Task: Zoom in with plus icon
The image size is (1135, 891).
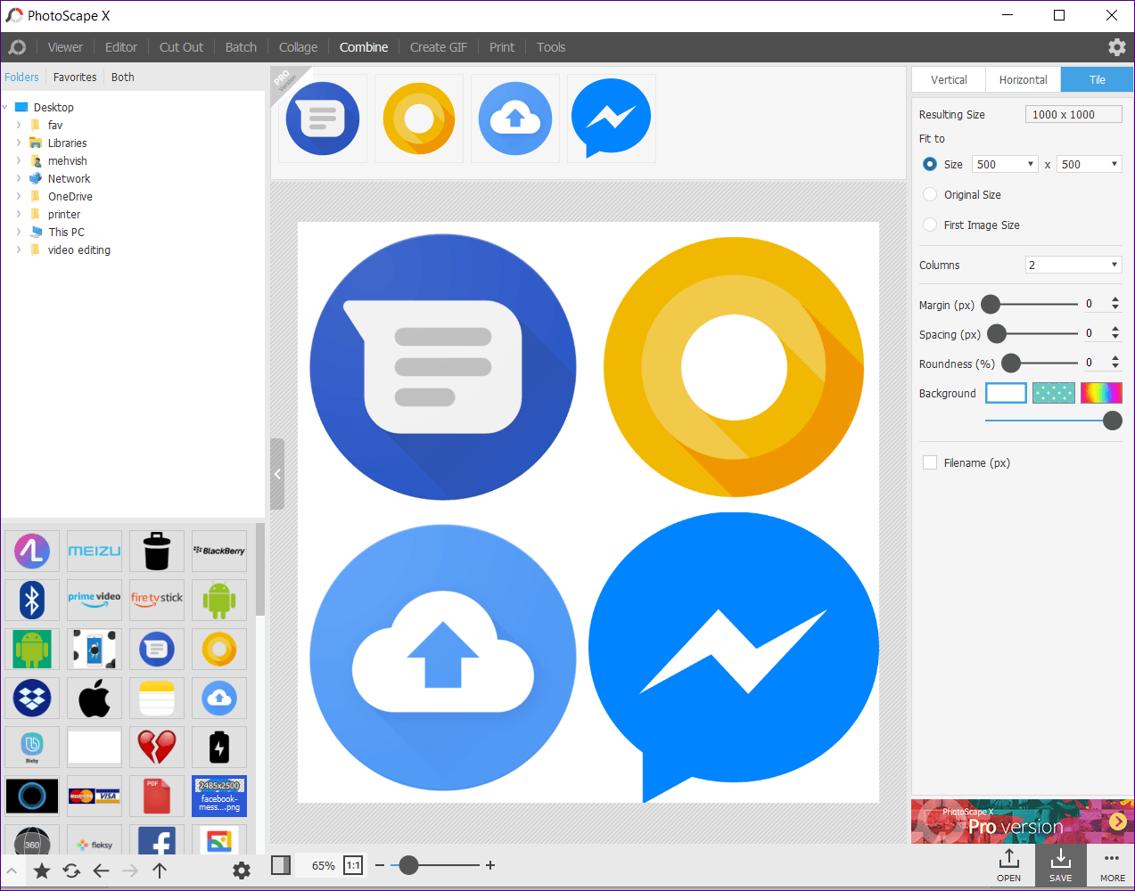Action: click(490, 865)
